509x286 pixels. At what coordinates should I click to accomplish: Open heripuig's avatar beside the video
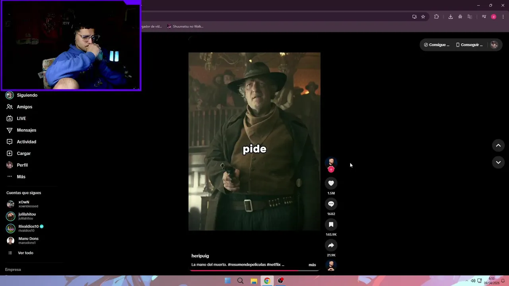coord(331,162)
